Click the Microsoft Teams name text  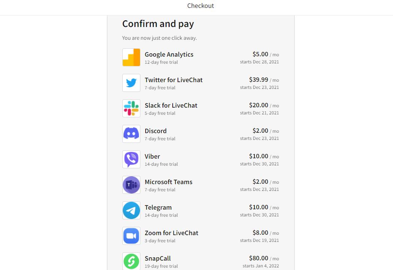pyautogui.click(x=169, y=182)
